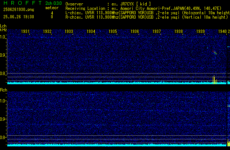The image size is (230, 150).
Task: Click the file name 2506261930.png
Action: [x=19, y=10]
